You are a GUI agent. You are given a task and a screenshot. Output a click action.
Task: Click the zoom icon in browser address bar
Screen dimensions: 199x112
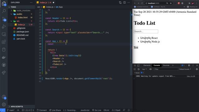click(x=167, y=3)
